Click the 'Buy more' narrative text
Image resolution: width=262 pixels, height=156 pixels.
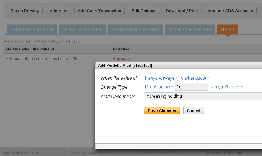pyautogui.click(x=121, y=59)
